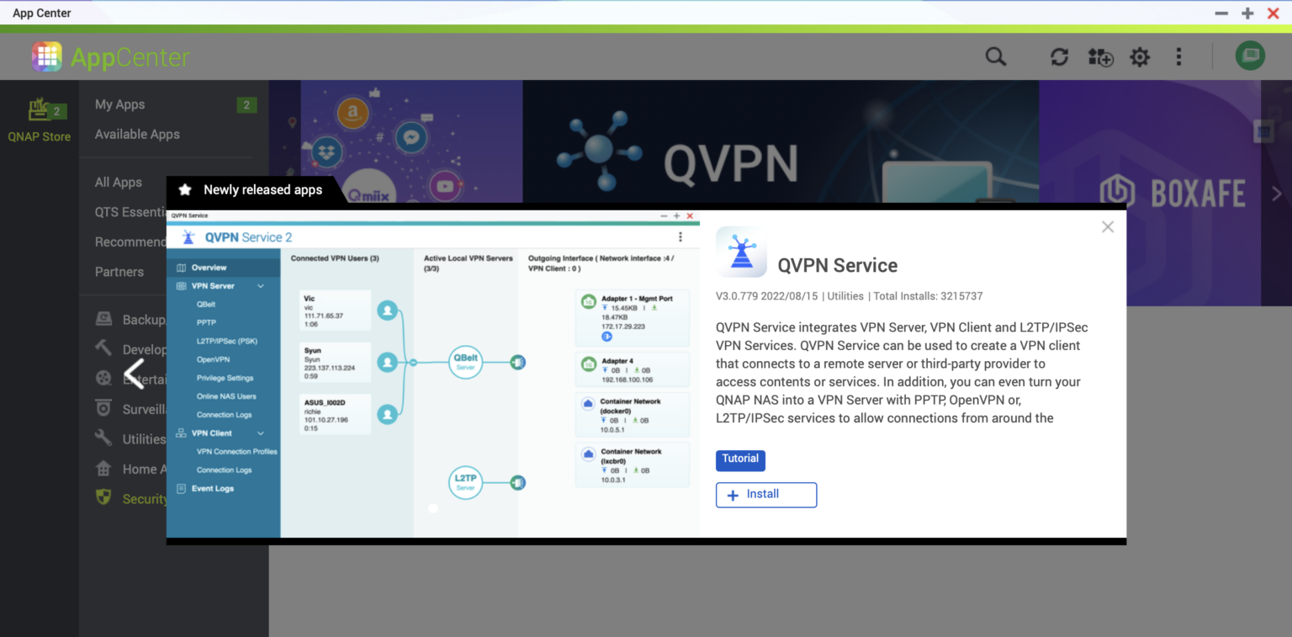Click the Security category shield icon
The height and width of the screenshot is (637, 1292).
[103, 497]
